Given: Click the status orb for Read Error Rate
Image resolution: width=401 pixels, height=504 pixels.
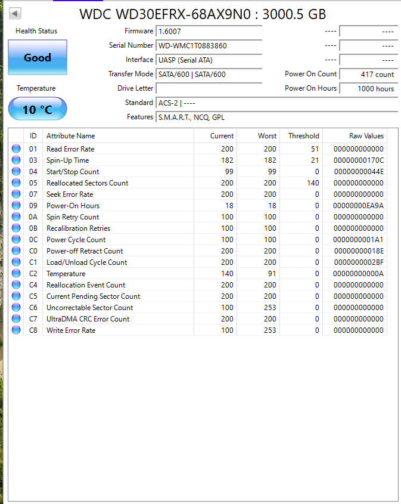Looking at the screenshot, I should pyautogui.click(x=16, y=149).
